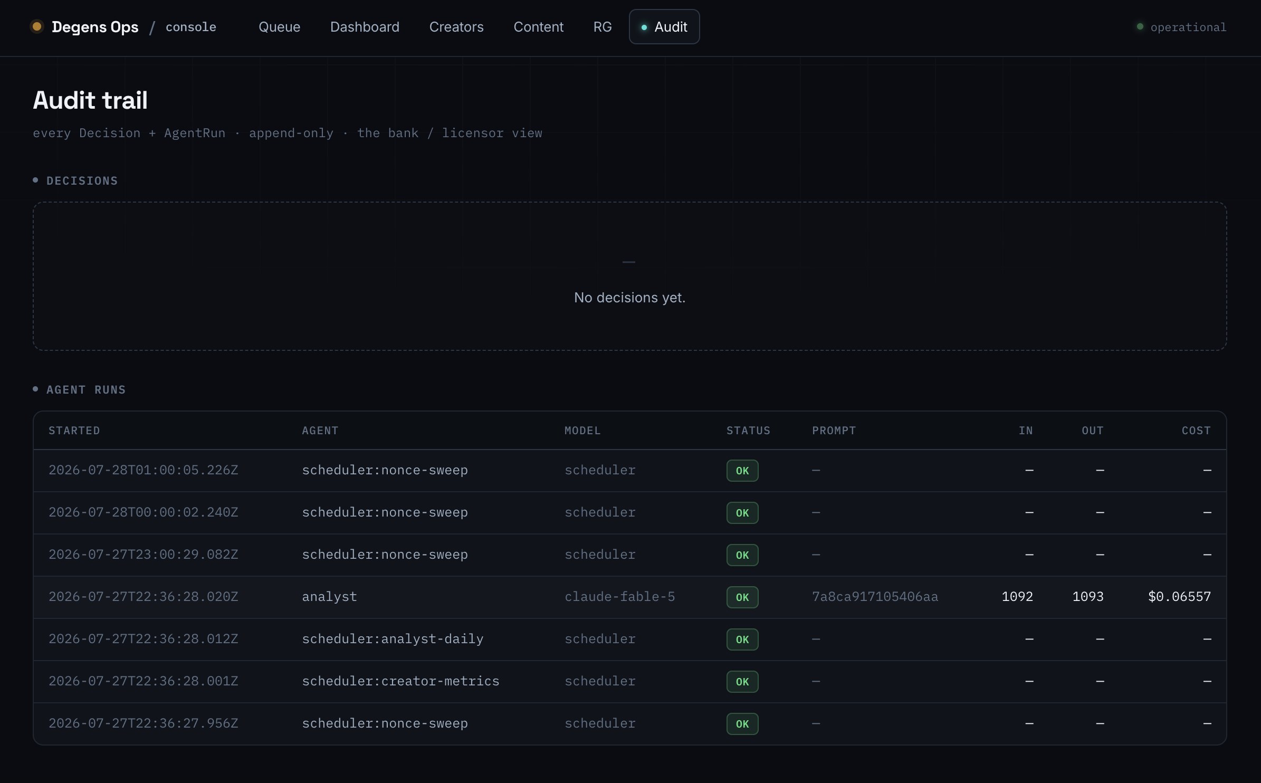Click the STARTED column header
1261x783 pixels.
[74, 431]
